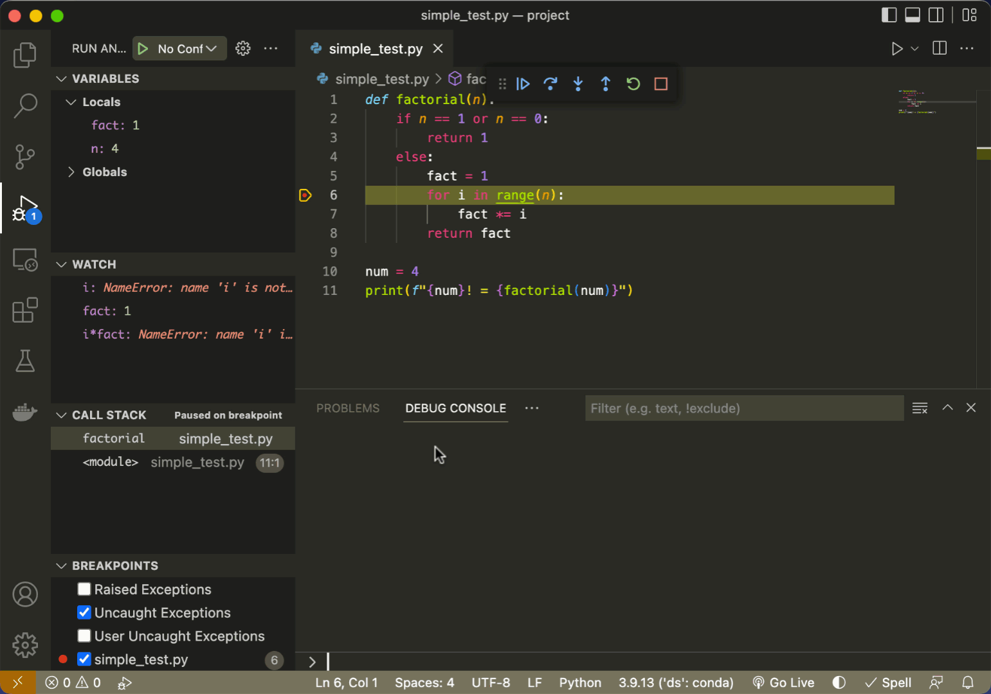The width and height of the screenshot is (991, 694).
Task: Close the simple_test.py tab
Action: tap(438, 49)
